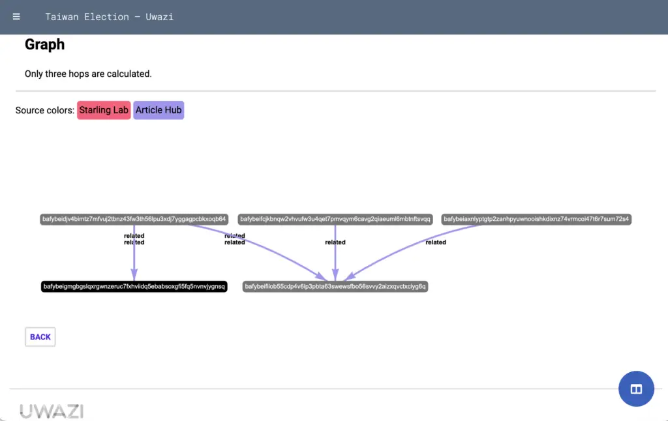Click the Taiwan Election – Uwazi title
Image resolution: width=668 pixels, height=421 pixels.
[109, 16]
